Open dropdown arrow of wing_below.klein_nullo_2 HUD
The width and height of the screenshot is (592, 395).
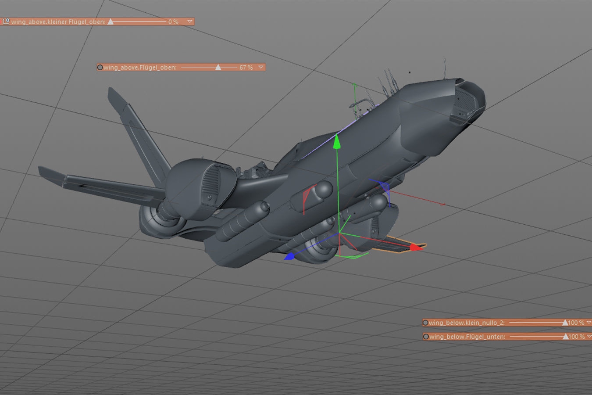pyautogui.click(x=589, y=323)
